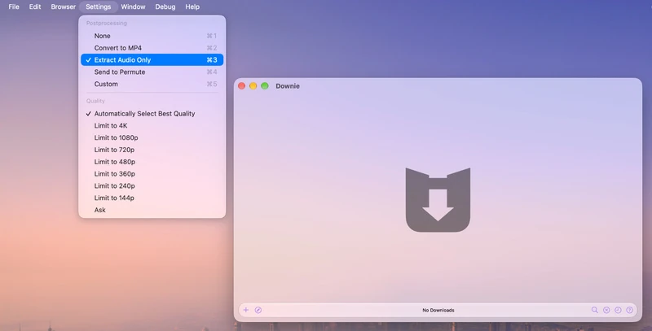Screen dimensions: 652x331
Task: Open the Browser menu
Action: point(64,7)
